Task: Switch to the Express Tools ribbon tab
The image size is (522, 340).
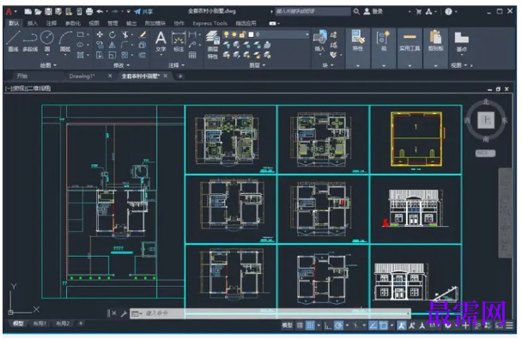Action: [x=209, y=23]
